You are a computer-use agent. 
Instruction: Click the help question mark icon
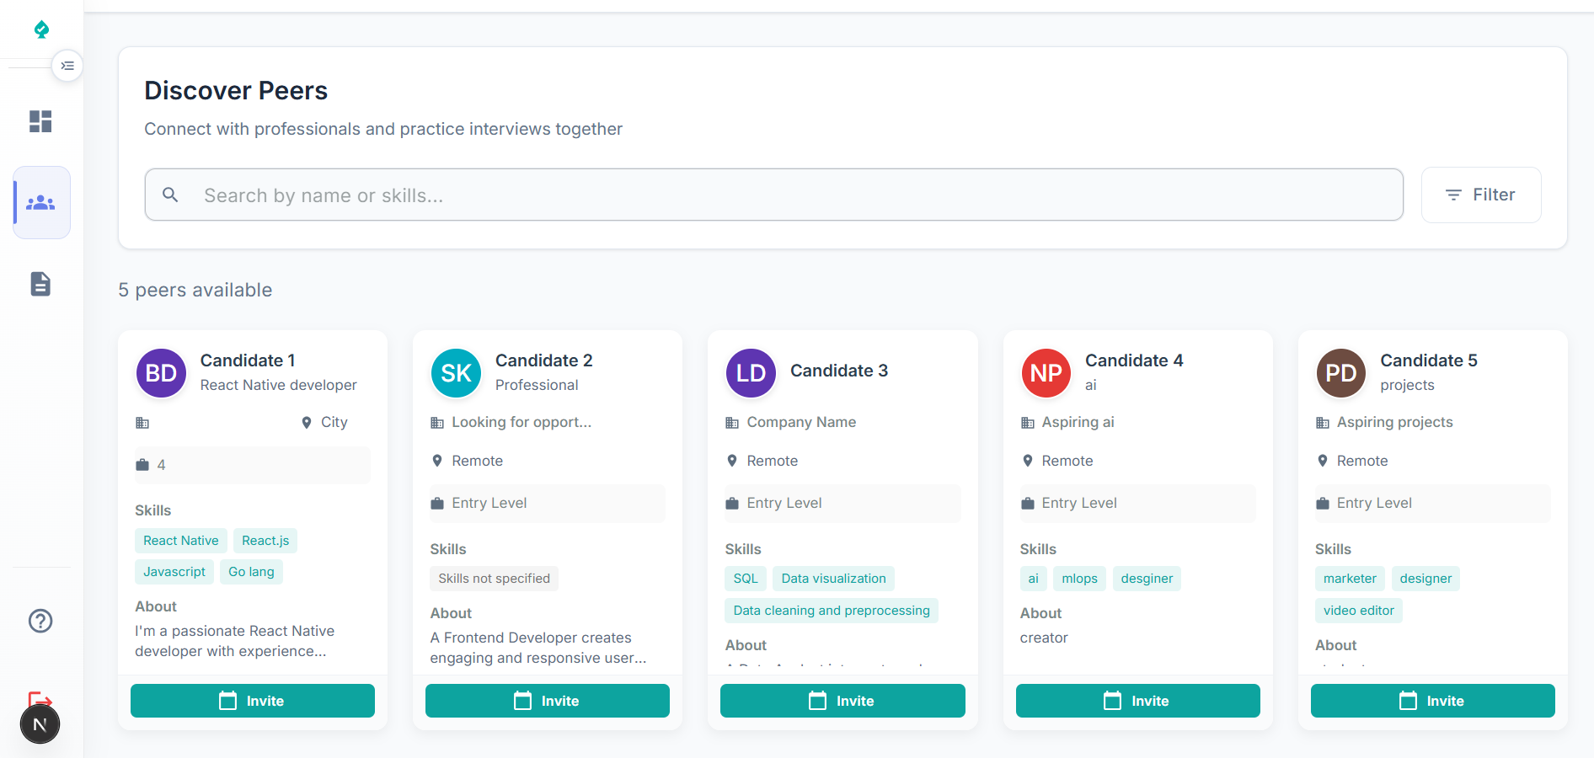click(x=40, y=621)
